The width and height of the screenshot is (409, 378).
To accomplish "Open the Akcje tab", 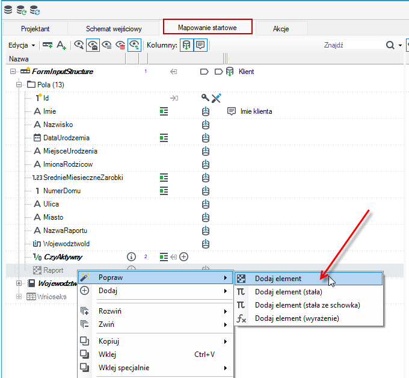I will (x=281, y=29).
